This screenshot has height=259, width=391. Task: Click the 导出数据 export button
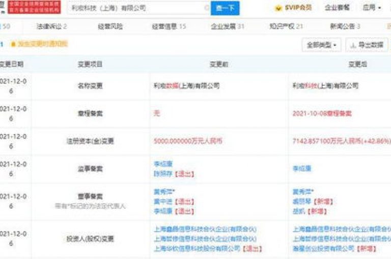click(x=367, y=45)
